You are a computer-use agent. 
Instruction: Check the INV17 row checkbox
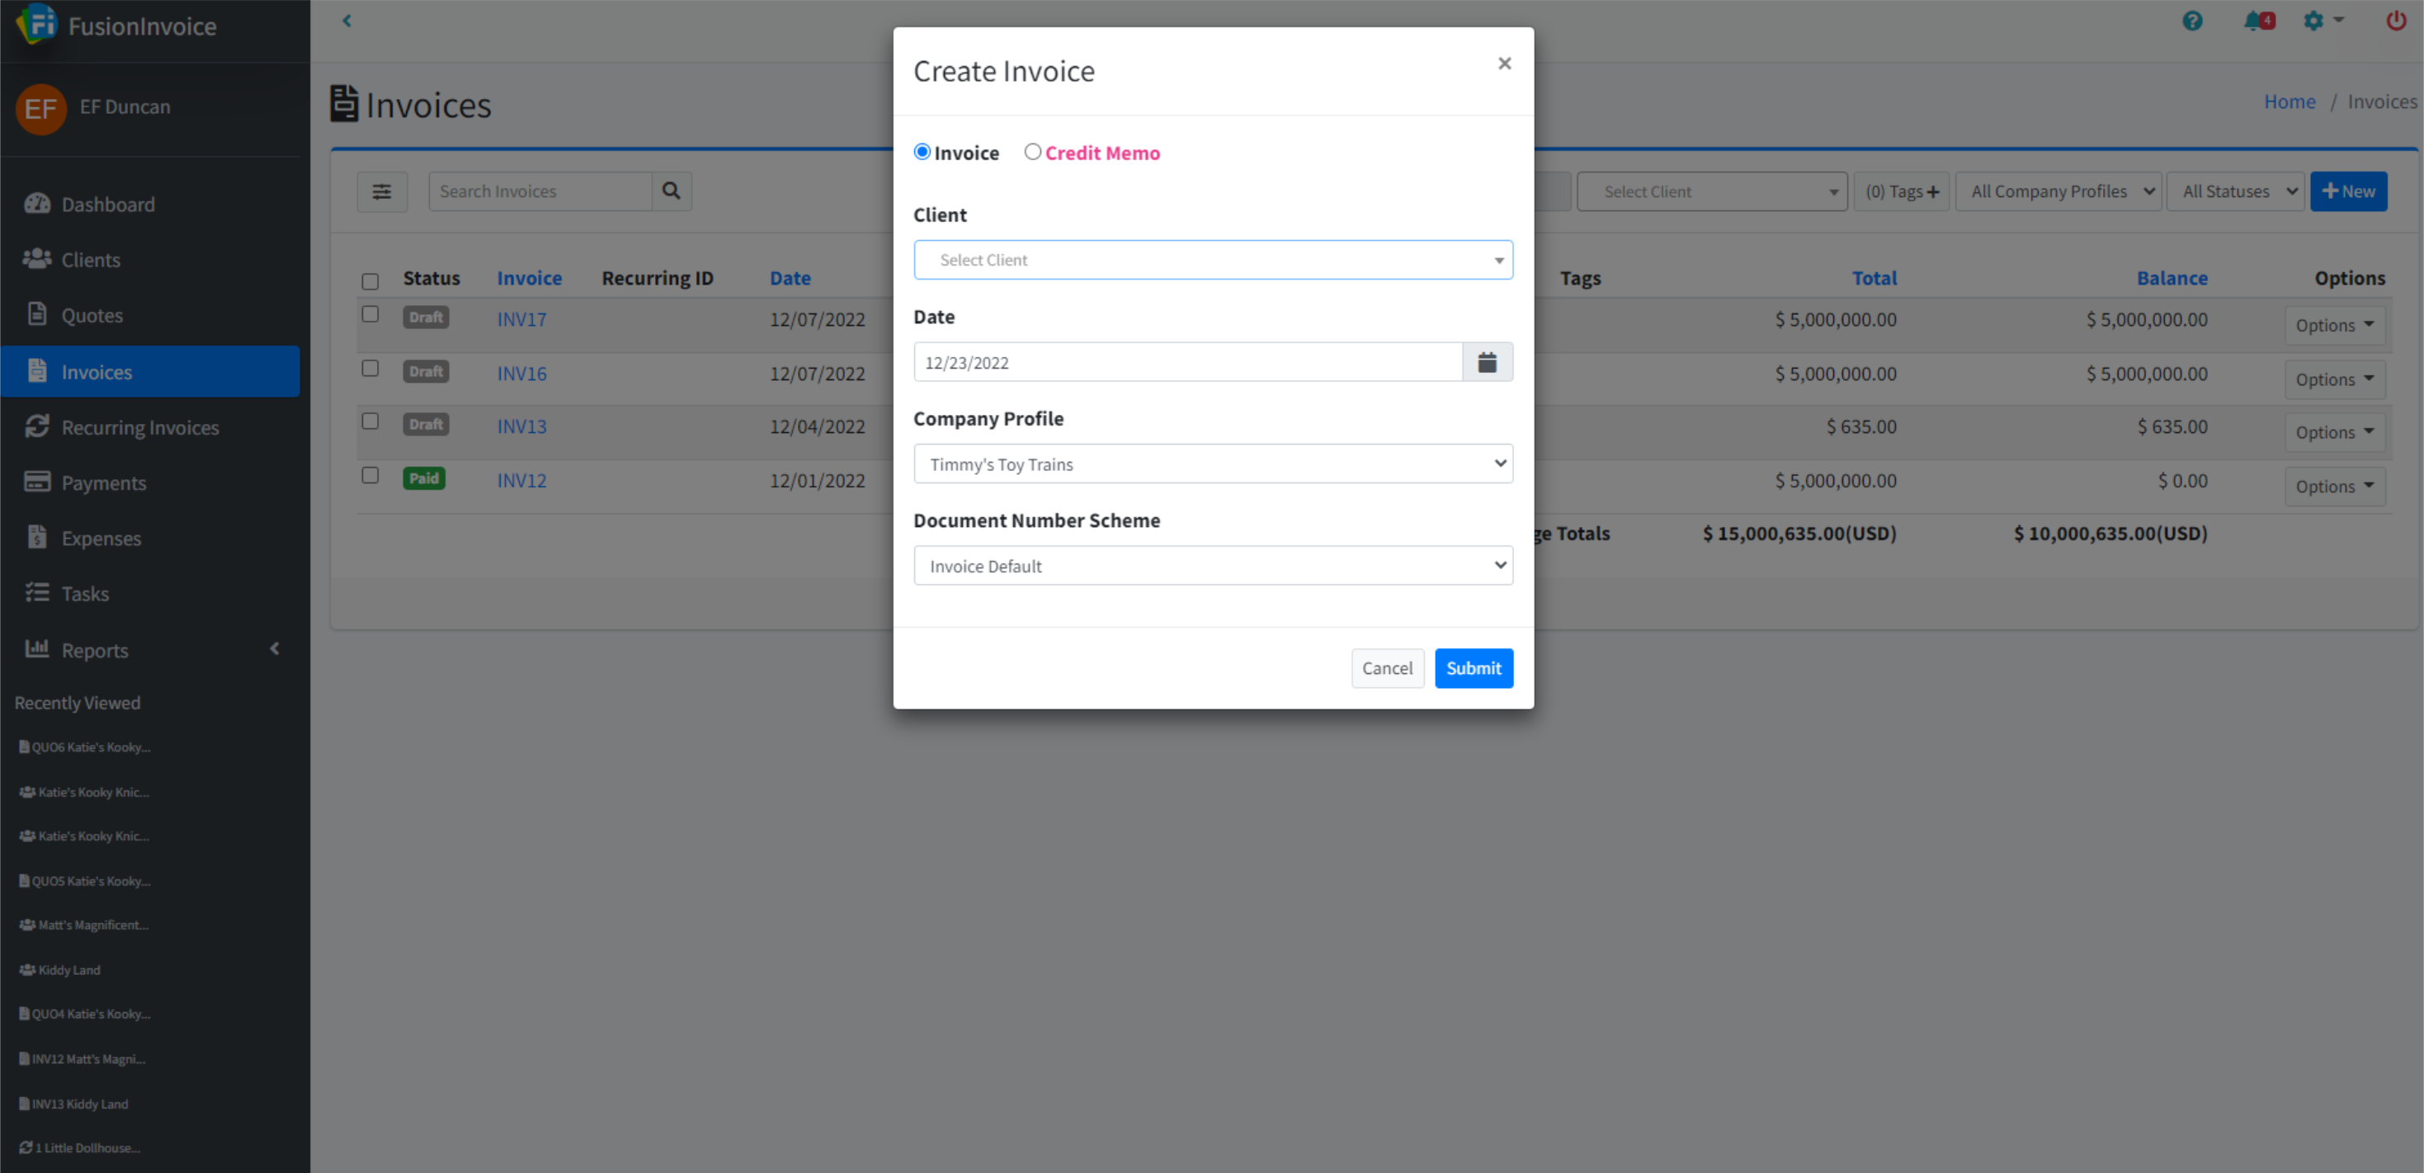(x=370, y=314)
